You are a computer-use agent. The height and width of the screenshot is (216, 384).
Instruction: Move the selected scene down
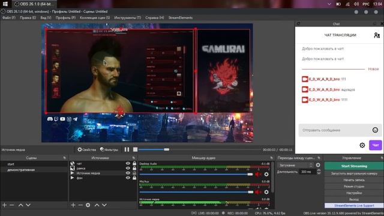(28, 205)
